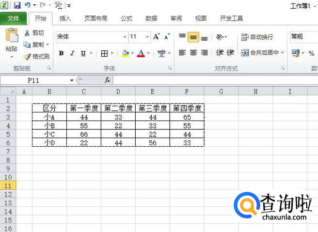Select the cell with value 56
Screen dimensions: 318x232
point(153,143)
